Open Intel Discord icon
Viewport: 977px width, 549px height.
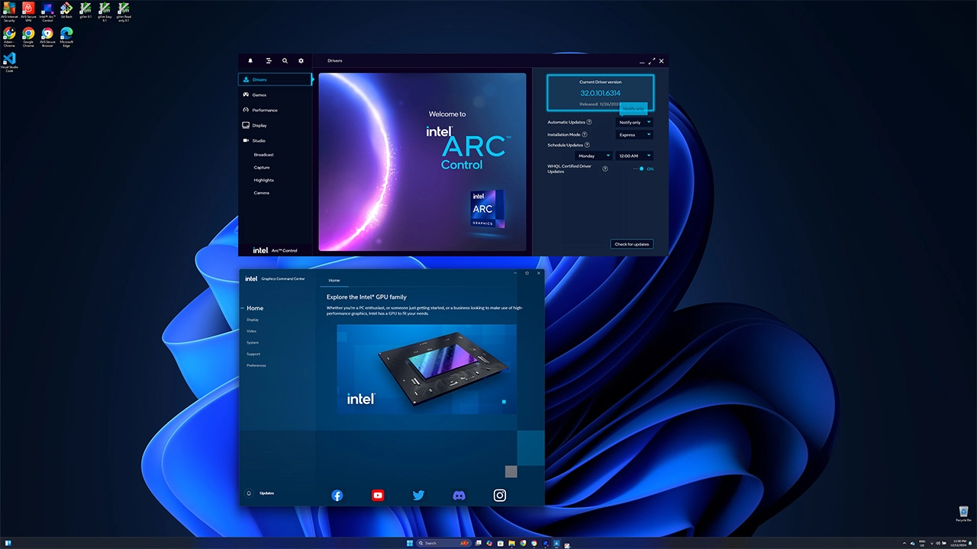pyautogui.click(x=459, y=496)
